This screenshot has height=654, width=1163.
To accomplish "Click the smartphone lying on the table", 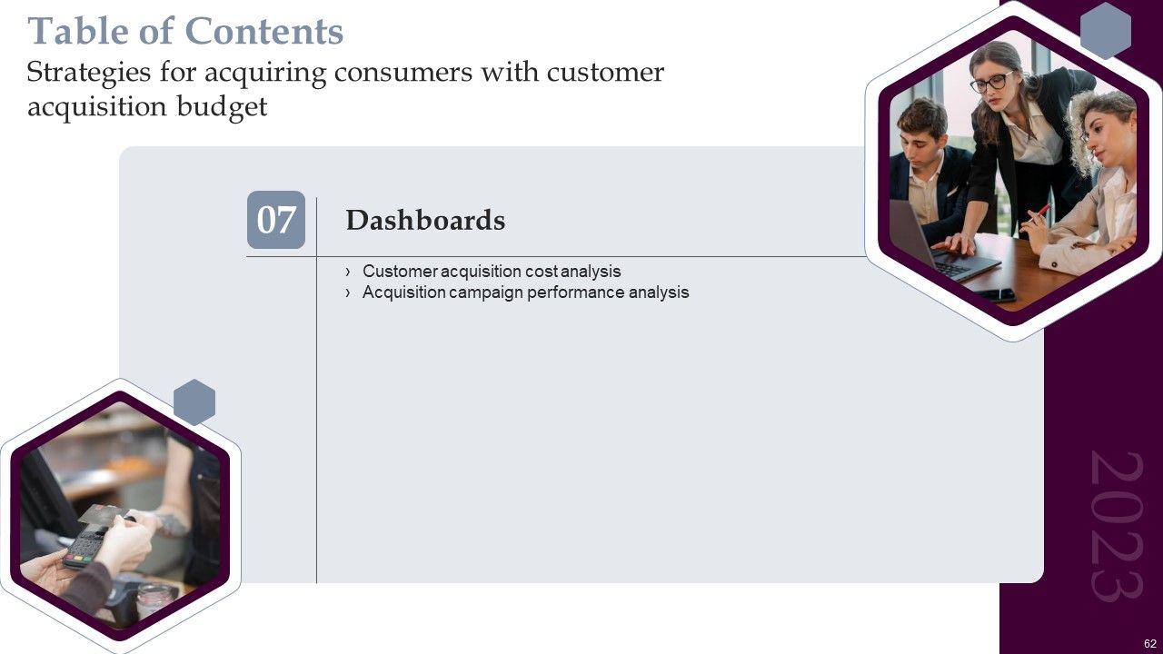I will 997,294.
